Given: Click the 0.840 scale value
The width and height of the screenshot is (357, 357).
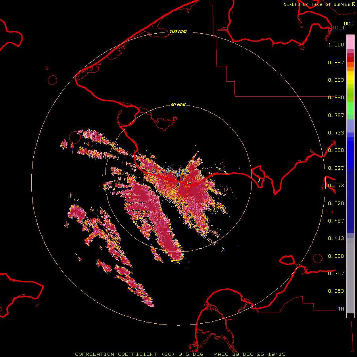Looking at the screenshot, I should (336, 98).
